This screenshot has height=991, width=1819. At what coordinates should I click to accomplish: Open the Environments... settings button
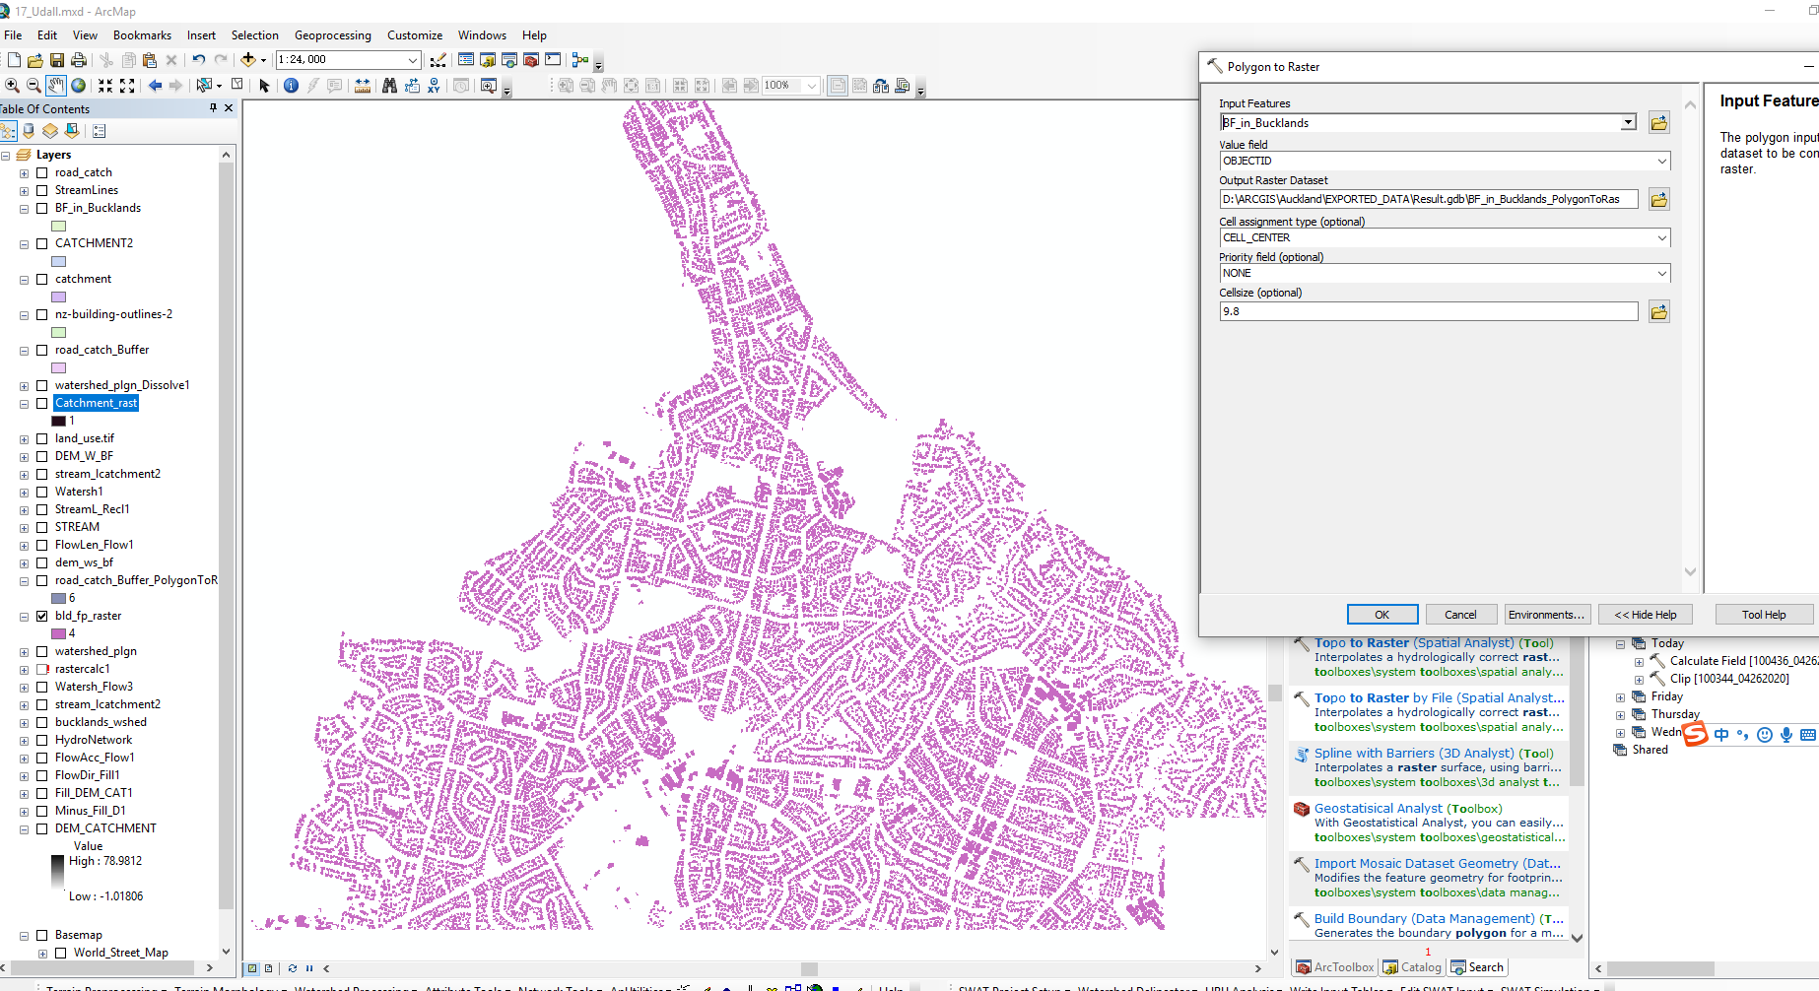pyautogui.click(x=1546, y=615)
